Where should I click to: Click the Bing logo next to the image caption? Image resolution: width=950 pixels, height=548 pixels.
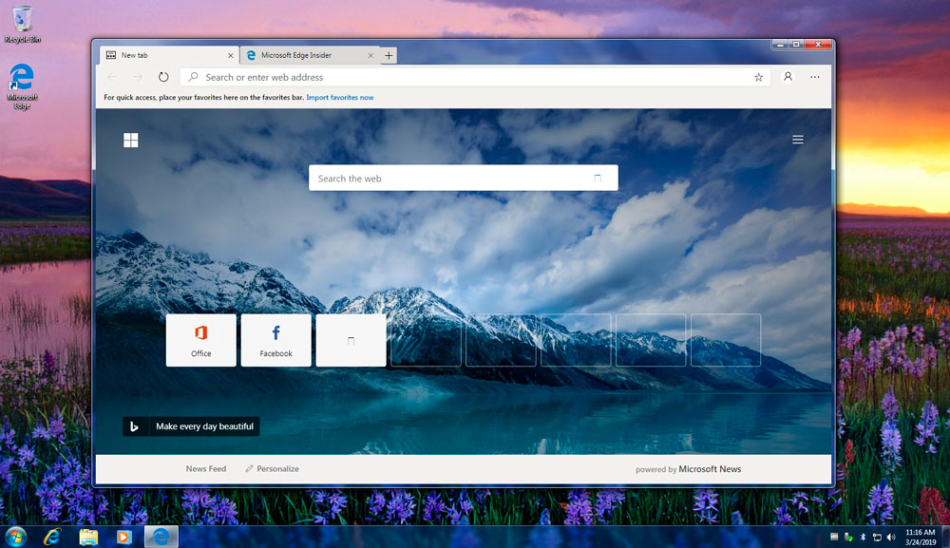[x=136, y=426]
